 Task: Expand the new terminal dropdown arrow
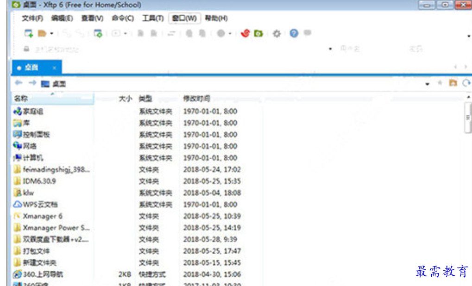[125, 33]
